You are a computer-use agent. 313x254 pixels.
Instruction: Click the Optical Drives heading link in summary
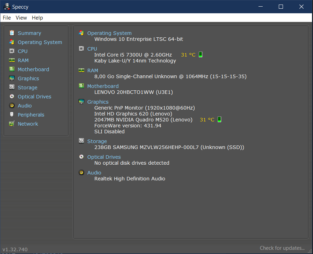(x=104, y=157)
